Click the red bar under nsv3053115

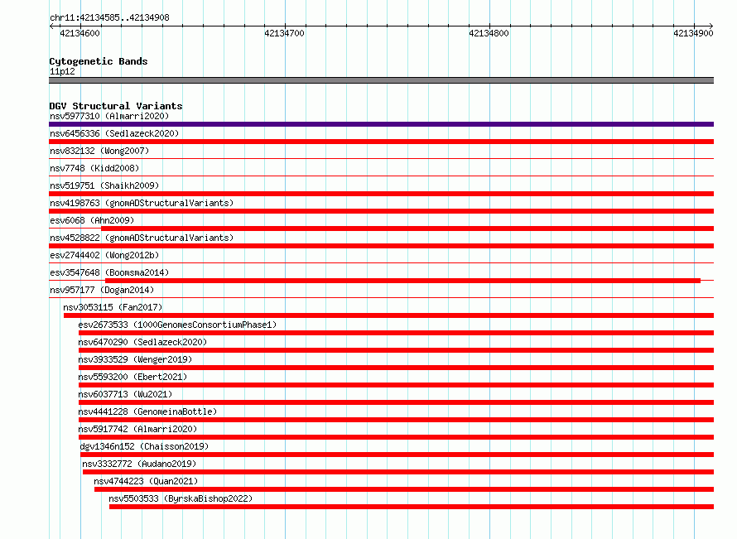click(388, 315)
